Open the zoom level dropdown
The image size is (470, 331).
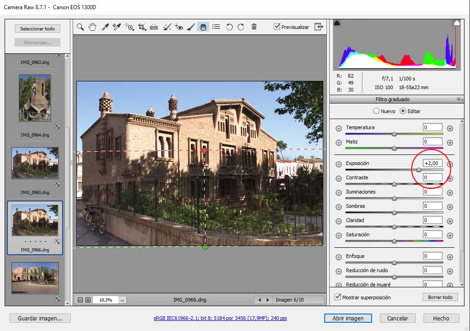click(x=122, y=300)
